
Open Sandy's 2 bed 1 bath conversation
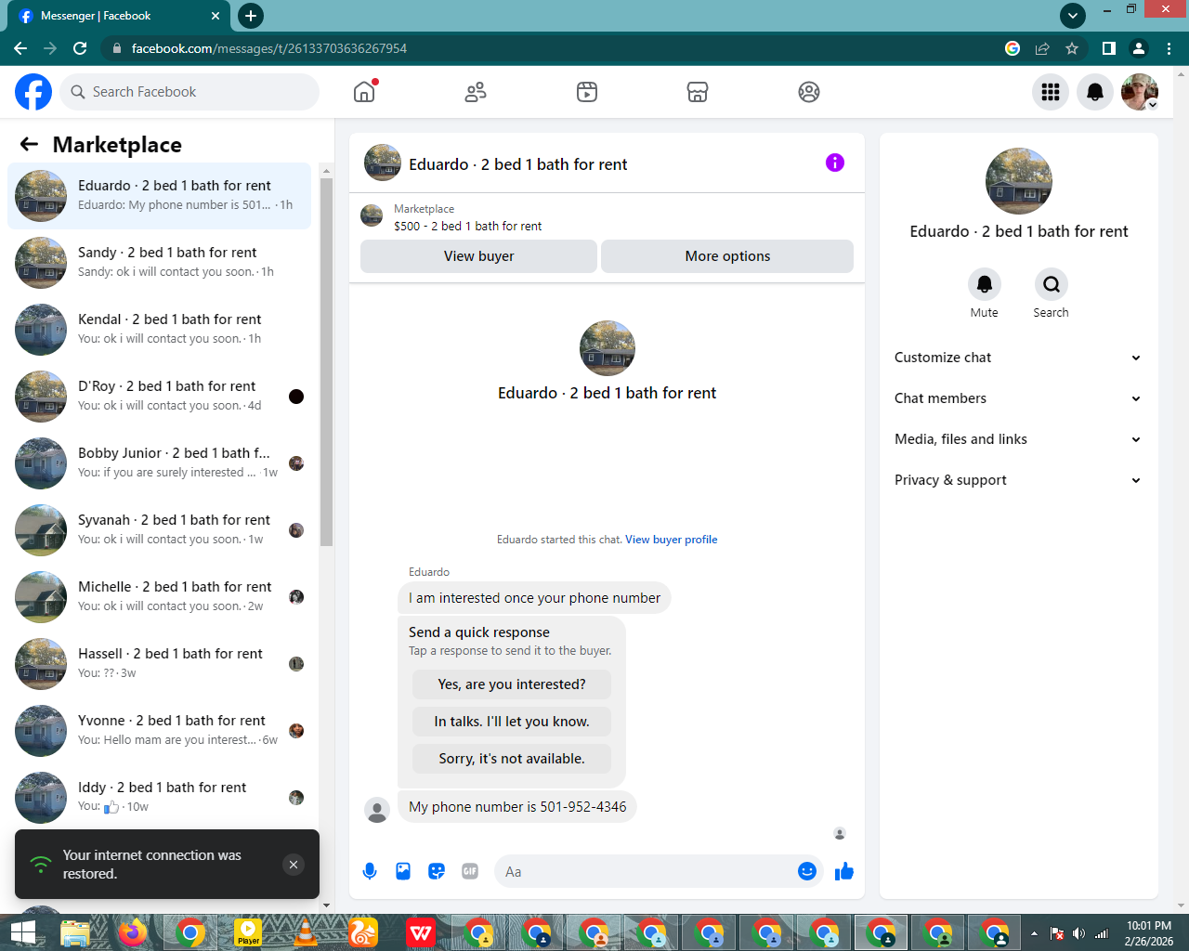(160, 263)
